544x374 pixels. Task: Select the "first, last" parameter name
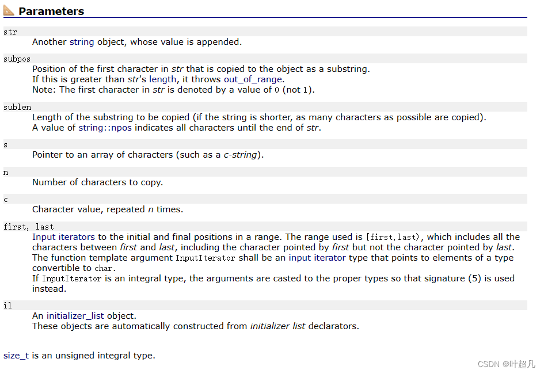tap(28, 227)
